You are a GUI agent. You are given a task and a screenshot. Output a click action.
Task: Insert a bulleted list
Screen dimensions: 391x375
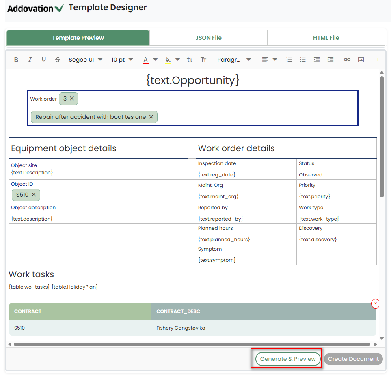[303, 60]
